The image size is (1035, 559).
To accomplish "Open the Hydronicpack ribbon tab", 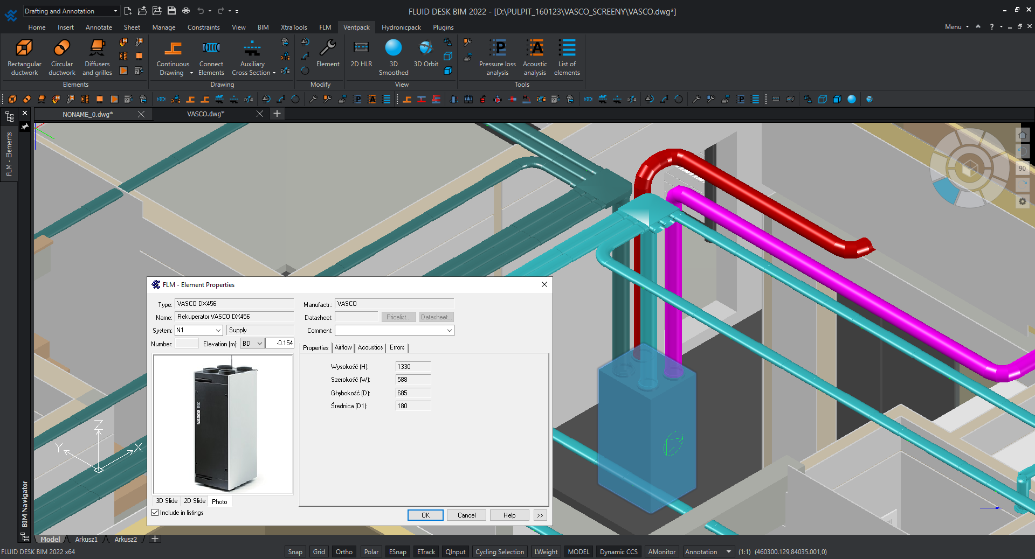I will (401, 27).
